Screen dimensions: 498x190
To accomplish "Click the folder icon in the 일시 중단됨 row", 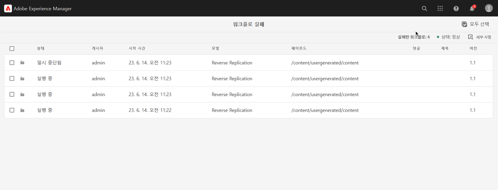I will (22, 63).
